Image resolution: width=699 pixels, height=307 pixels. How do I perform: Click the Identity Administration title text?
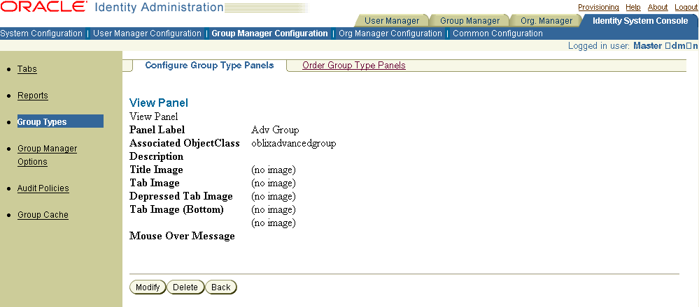[x=159, y=8]
